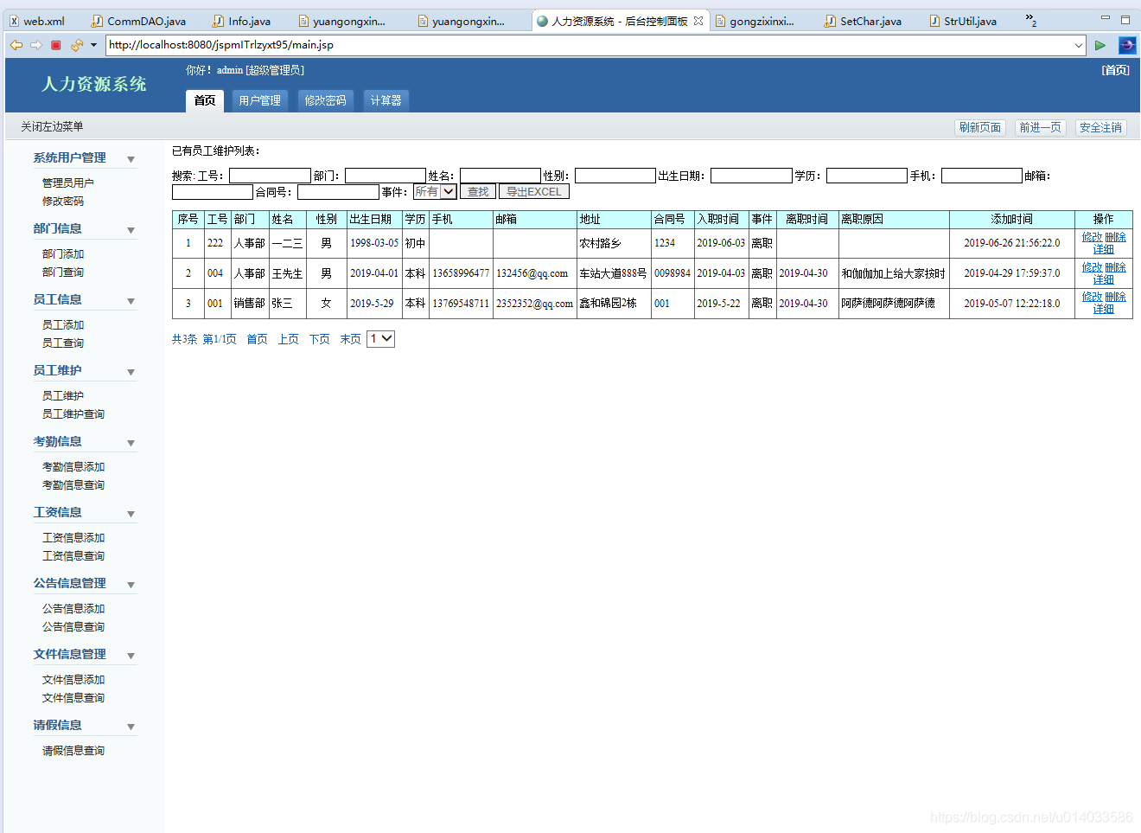The height and width of the screenshot is (833, 1141).
Task: Open the 用户管理 navigation tab
Action: pyautogui.click(x=260, y=100)
